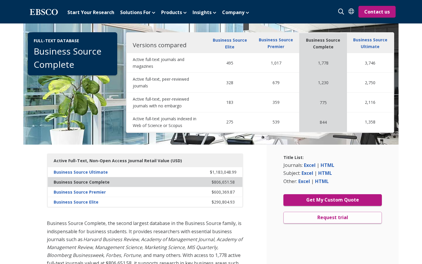Select the value 1,778 in Complete column

[323, 63]
